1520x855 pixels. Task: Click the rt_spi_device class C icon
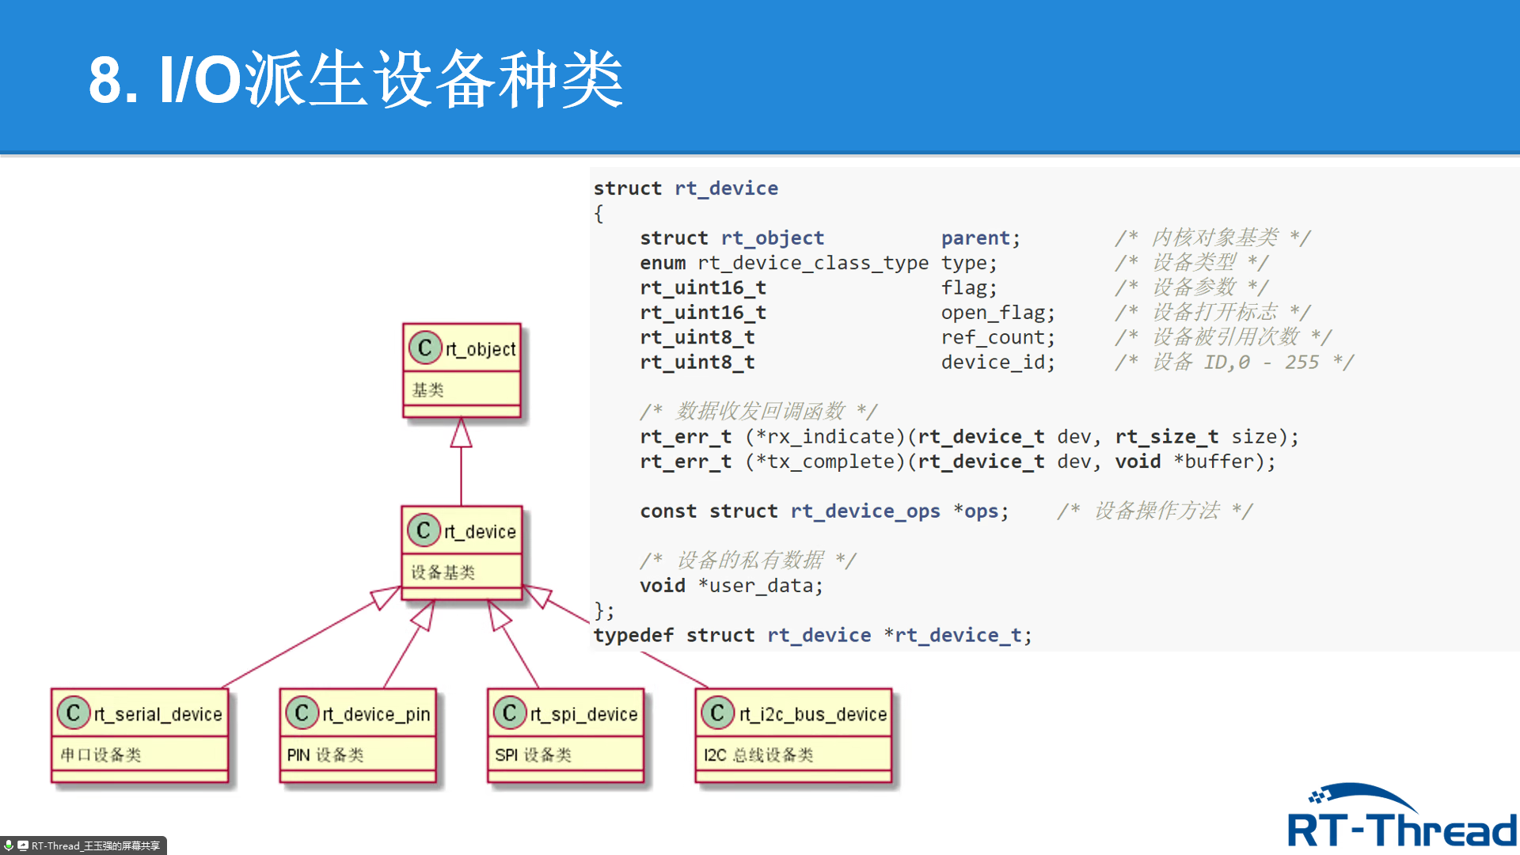pyautogui.click(x=510, y=713)
